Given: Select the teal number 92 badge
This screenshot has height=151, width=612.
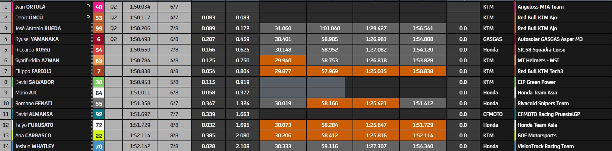Looking at the screenshot, I should pyautogui.click(x=99, y=114).
